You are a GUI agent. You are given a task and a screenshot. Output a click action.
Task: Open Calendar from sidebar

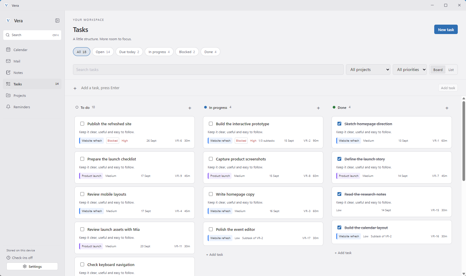(x=32, y=50)
